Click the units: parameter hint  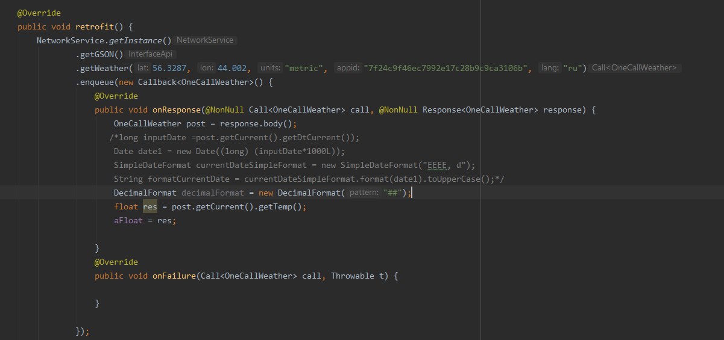pyautogui.click(x=270, y=68)
